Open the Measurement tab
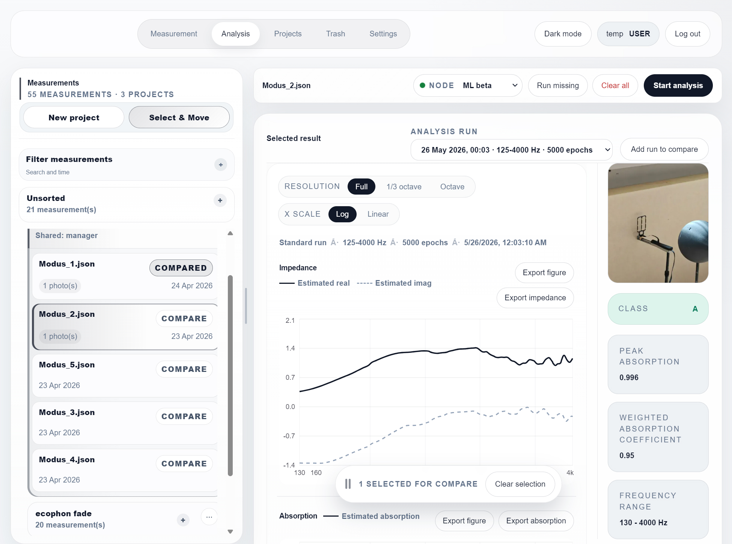The width and height of the screenshot is (732, 544). [x=174, y=34]
